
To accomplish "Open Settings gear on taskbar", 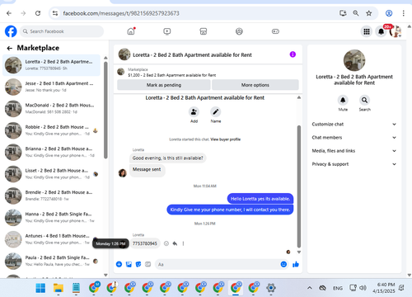I will click(x=271, y=288).
